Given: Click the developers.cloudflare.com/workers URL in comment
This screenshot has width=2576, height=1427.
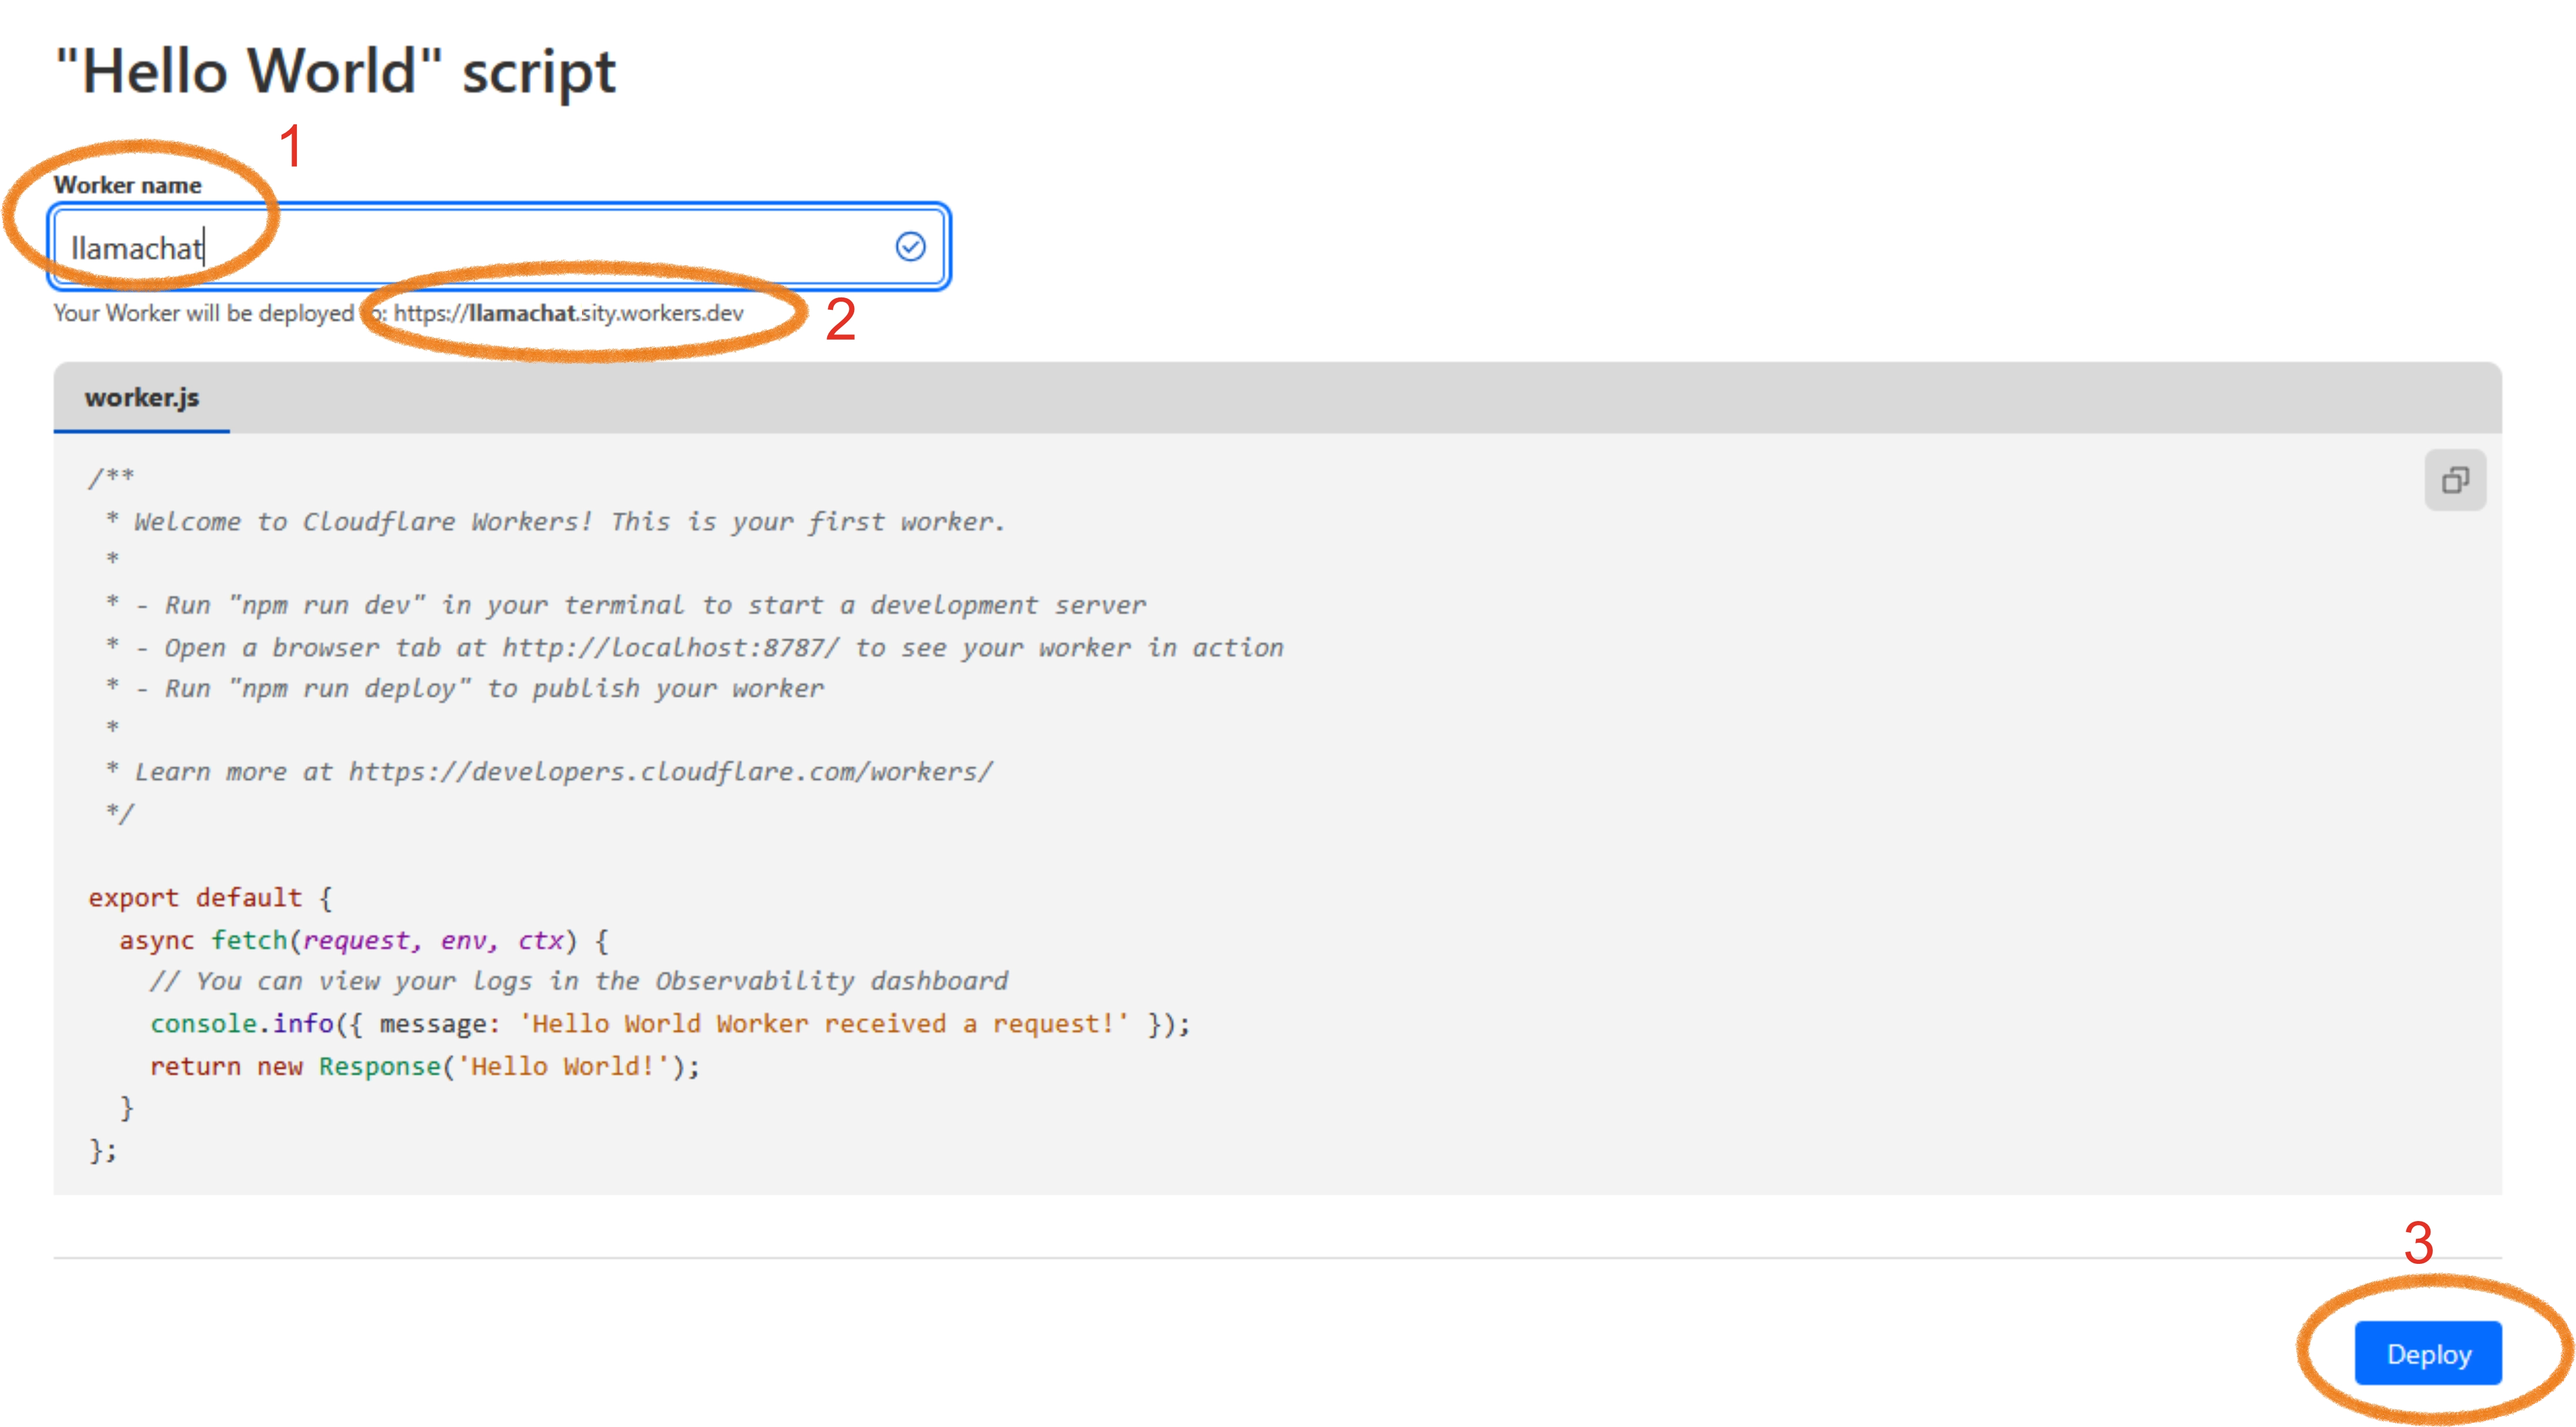Looking at the screenshot, I should coord(669,771).
